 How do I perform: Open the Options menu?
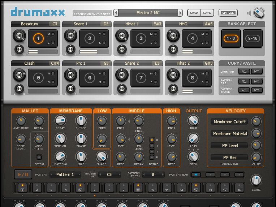(x=228, y=13)
